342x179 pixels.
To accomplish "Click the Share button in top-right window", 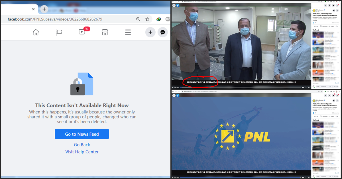I will pyautogui.click(x=331, y=26).
